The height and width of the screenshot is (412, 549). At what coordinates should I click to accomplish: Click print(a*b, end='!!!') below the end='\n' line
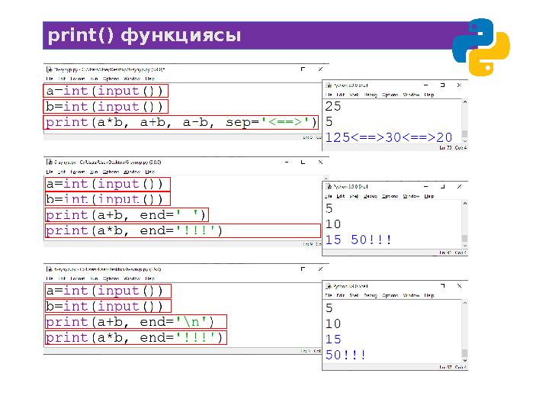point(136,337)
